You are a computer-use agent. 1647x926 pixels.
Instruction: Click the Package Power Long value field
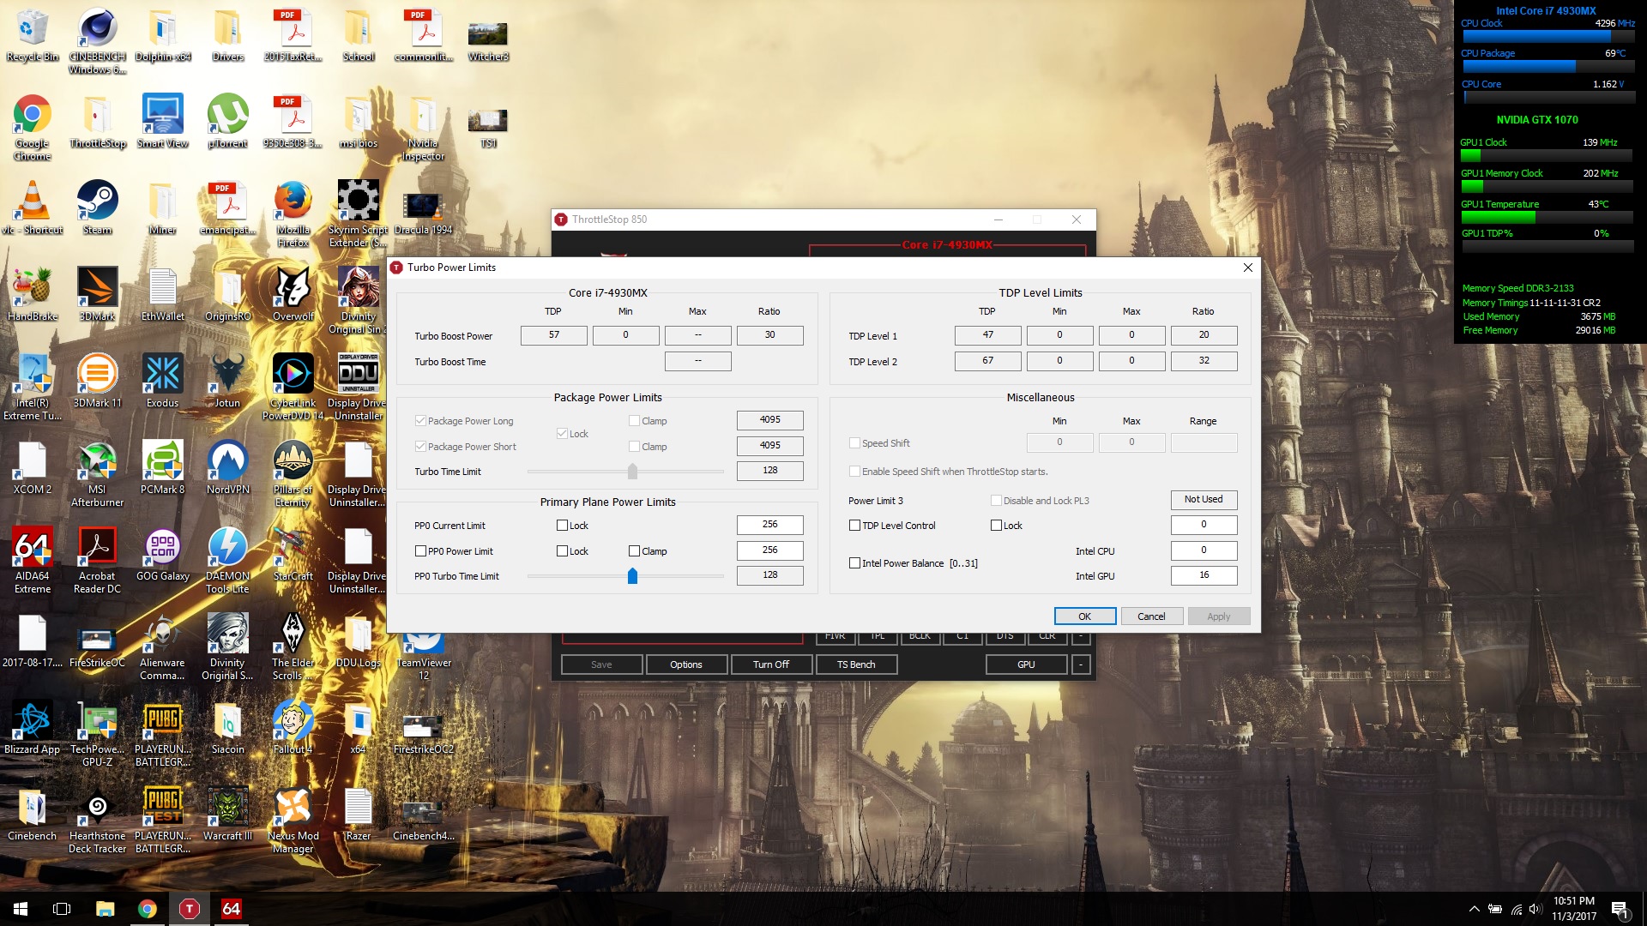pyautogui.click(x=769, y=420)
